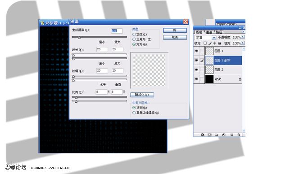Click the 比例 horizontal slider handle
281x174 pixels.
click(76, 98)
